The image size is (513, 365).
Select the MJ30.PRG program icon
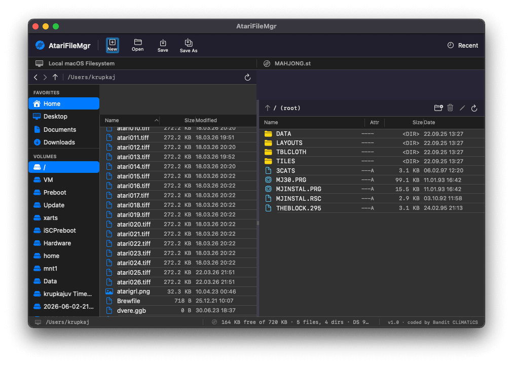tap(268, 179)
